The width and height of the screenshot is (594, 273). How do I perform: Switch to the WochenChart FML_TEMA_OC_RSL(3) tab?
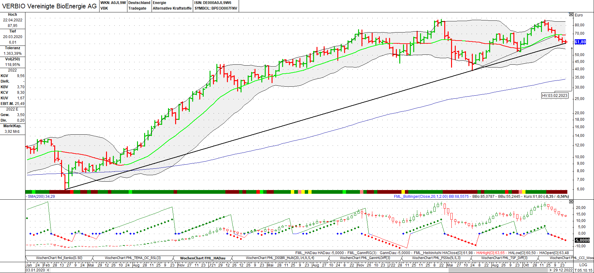pyautogui.click(x=133, y=258)
